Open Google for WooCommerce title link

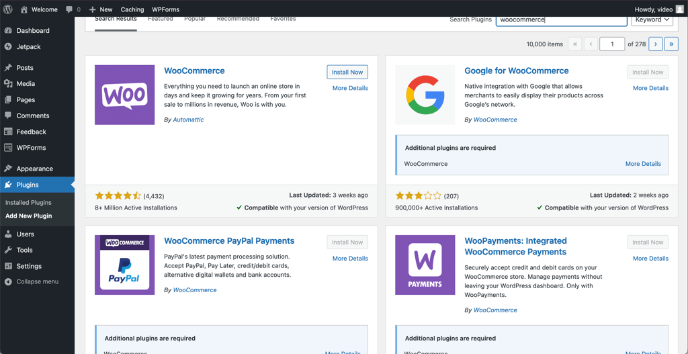point(517,71)
